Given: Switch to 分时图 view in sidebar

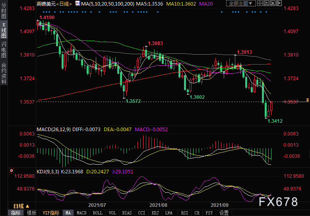Looking at the screenshot, I should pyautogui.click(x=4, y=11).
